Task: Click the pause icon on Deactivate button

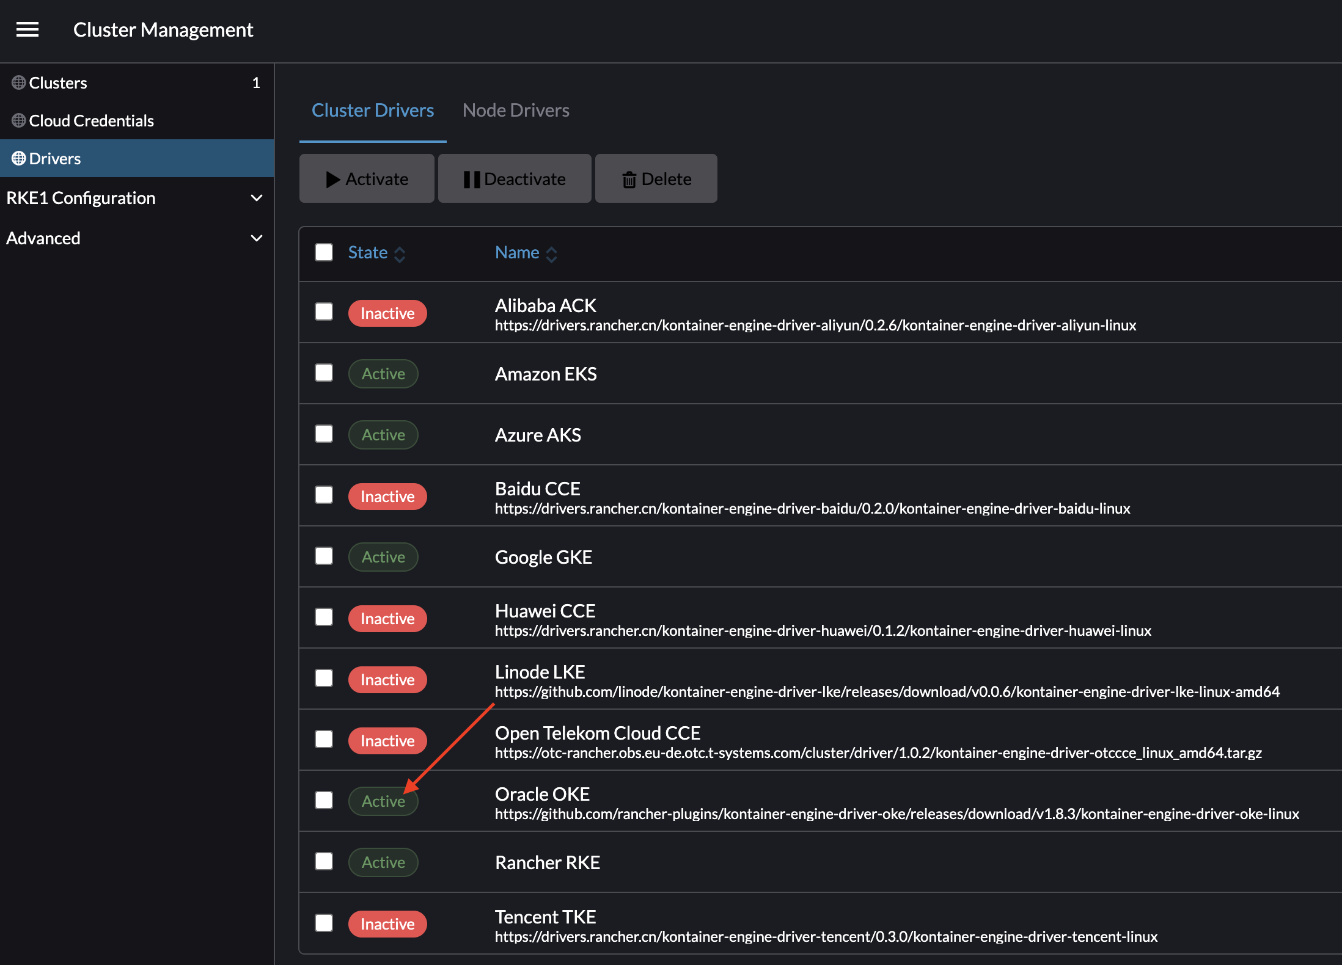Action: coord(471,178)
